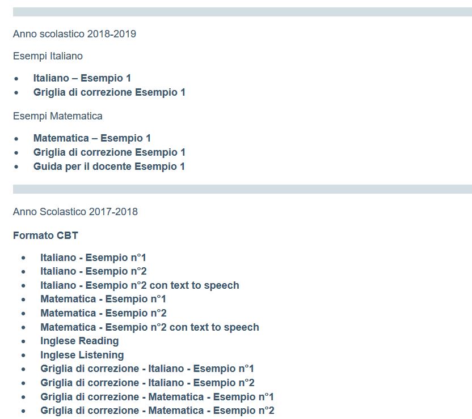Open the Inglese Listening example
This screenshot has height=419, width=472.
(82, 355)
